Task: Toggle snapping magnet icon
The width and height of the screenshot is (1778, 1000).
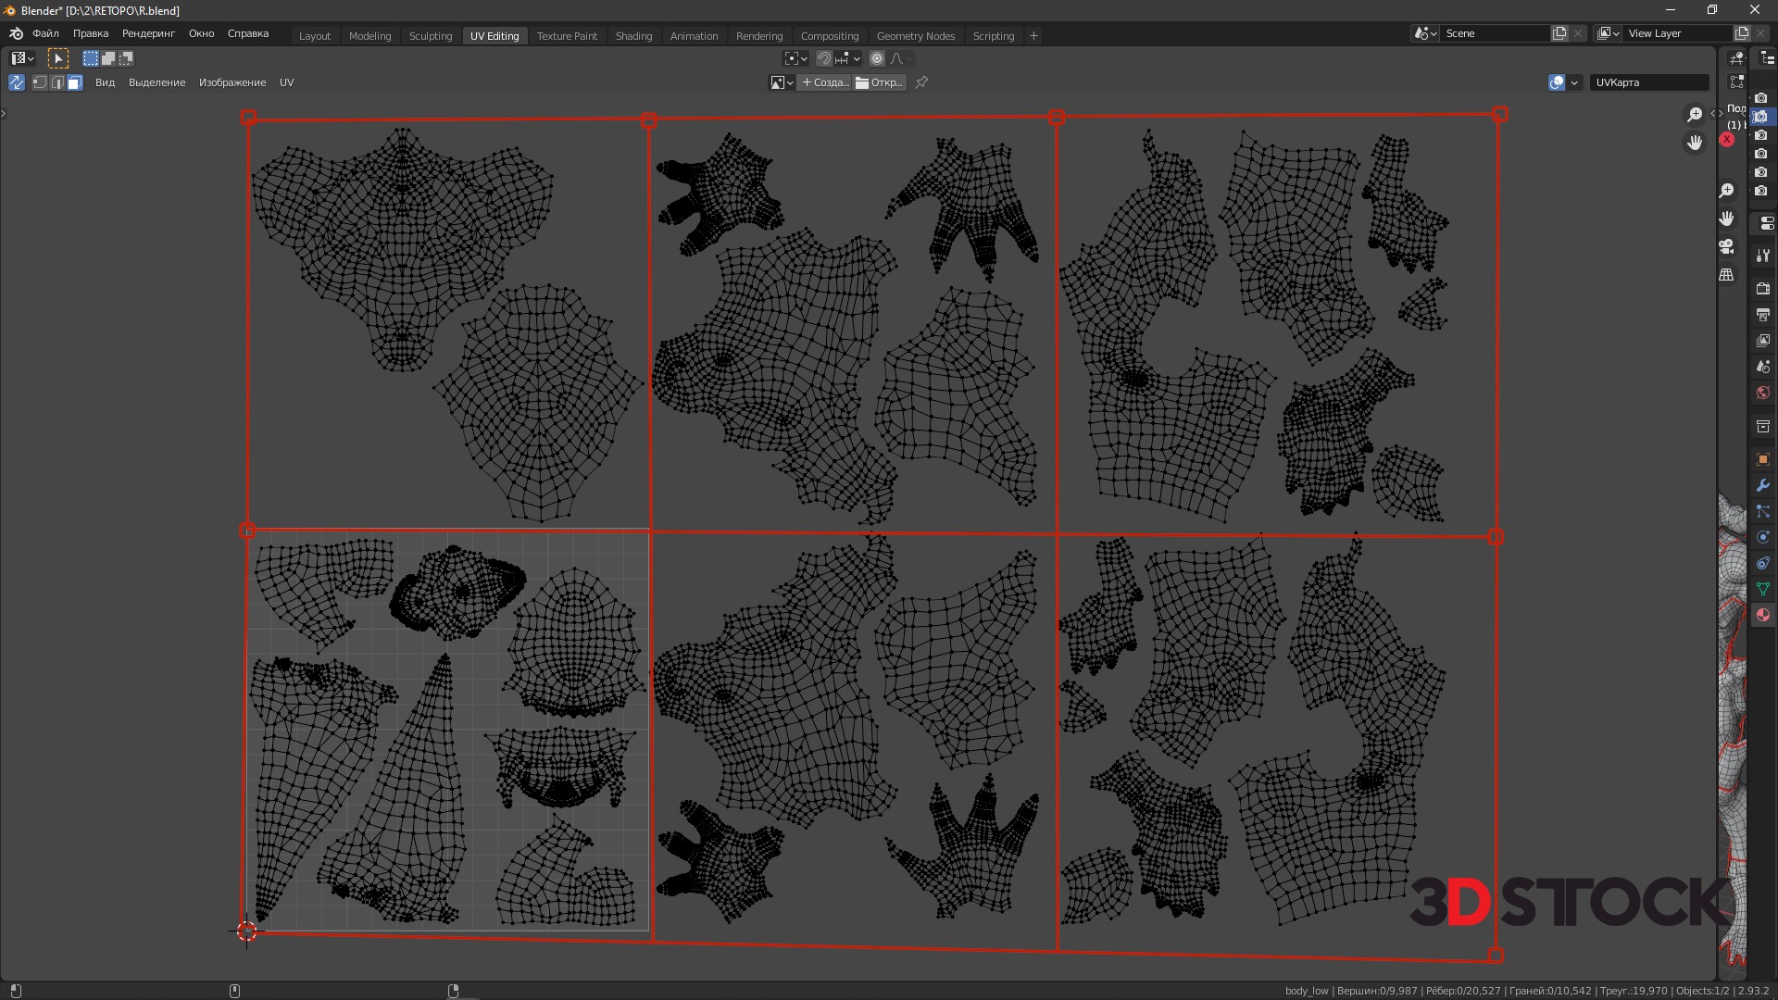Action: pos(823,58)
